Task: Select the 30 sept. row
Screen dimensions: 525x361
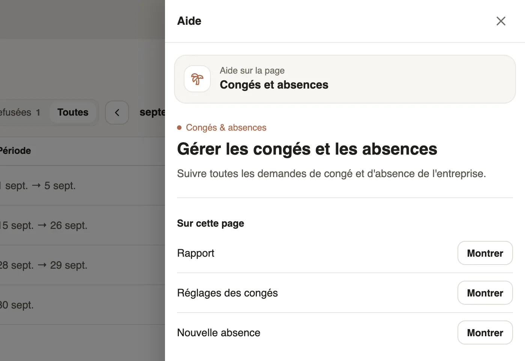Action: [x=82, y=305]
